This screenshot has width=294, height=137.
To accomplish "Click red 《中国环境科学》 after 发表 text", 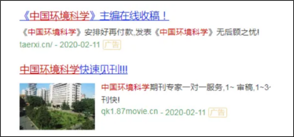I will tap(184, 33).
